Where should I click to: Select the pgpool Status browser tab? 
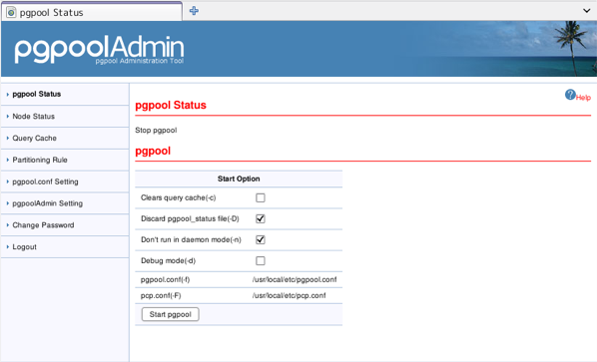pos(92,12)
